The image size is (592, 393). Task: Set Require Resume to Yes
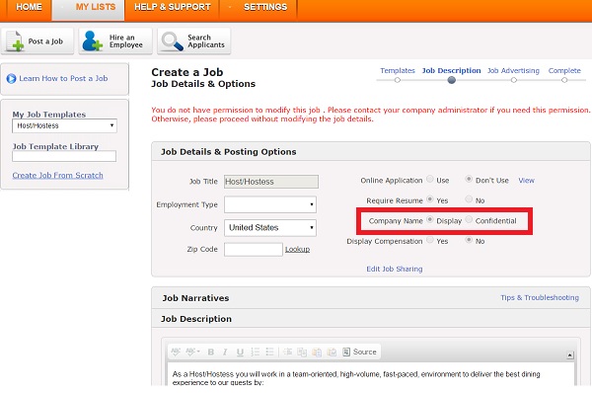coord(430,198)
